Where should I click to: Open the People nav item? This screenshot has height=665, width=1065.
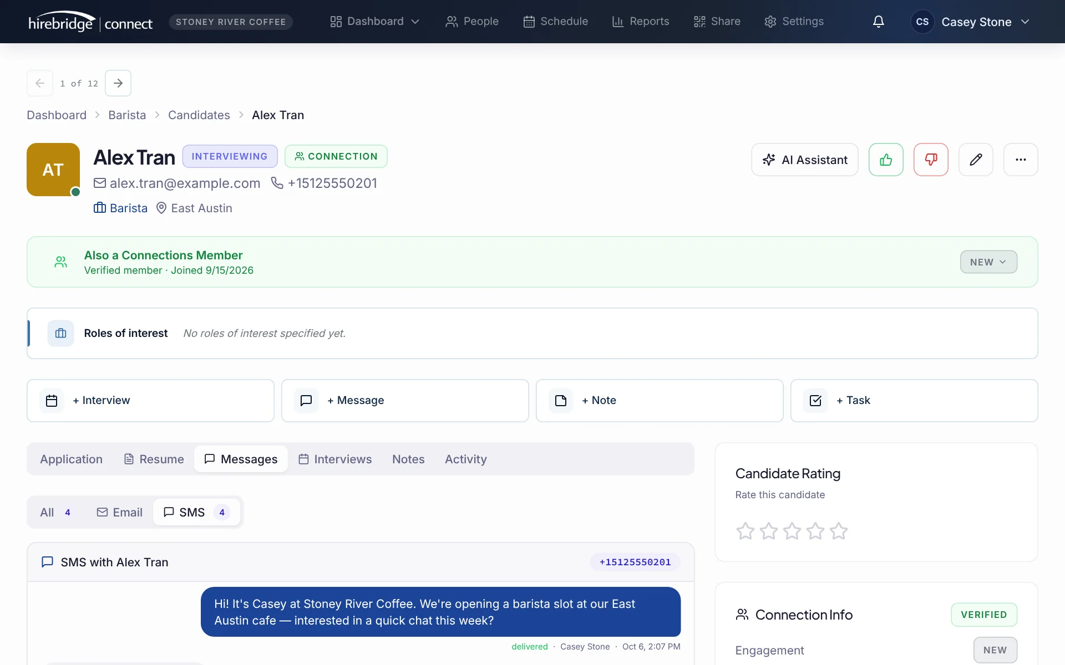point(472,22)
